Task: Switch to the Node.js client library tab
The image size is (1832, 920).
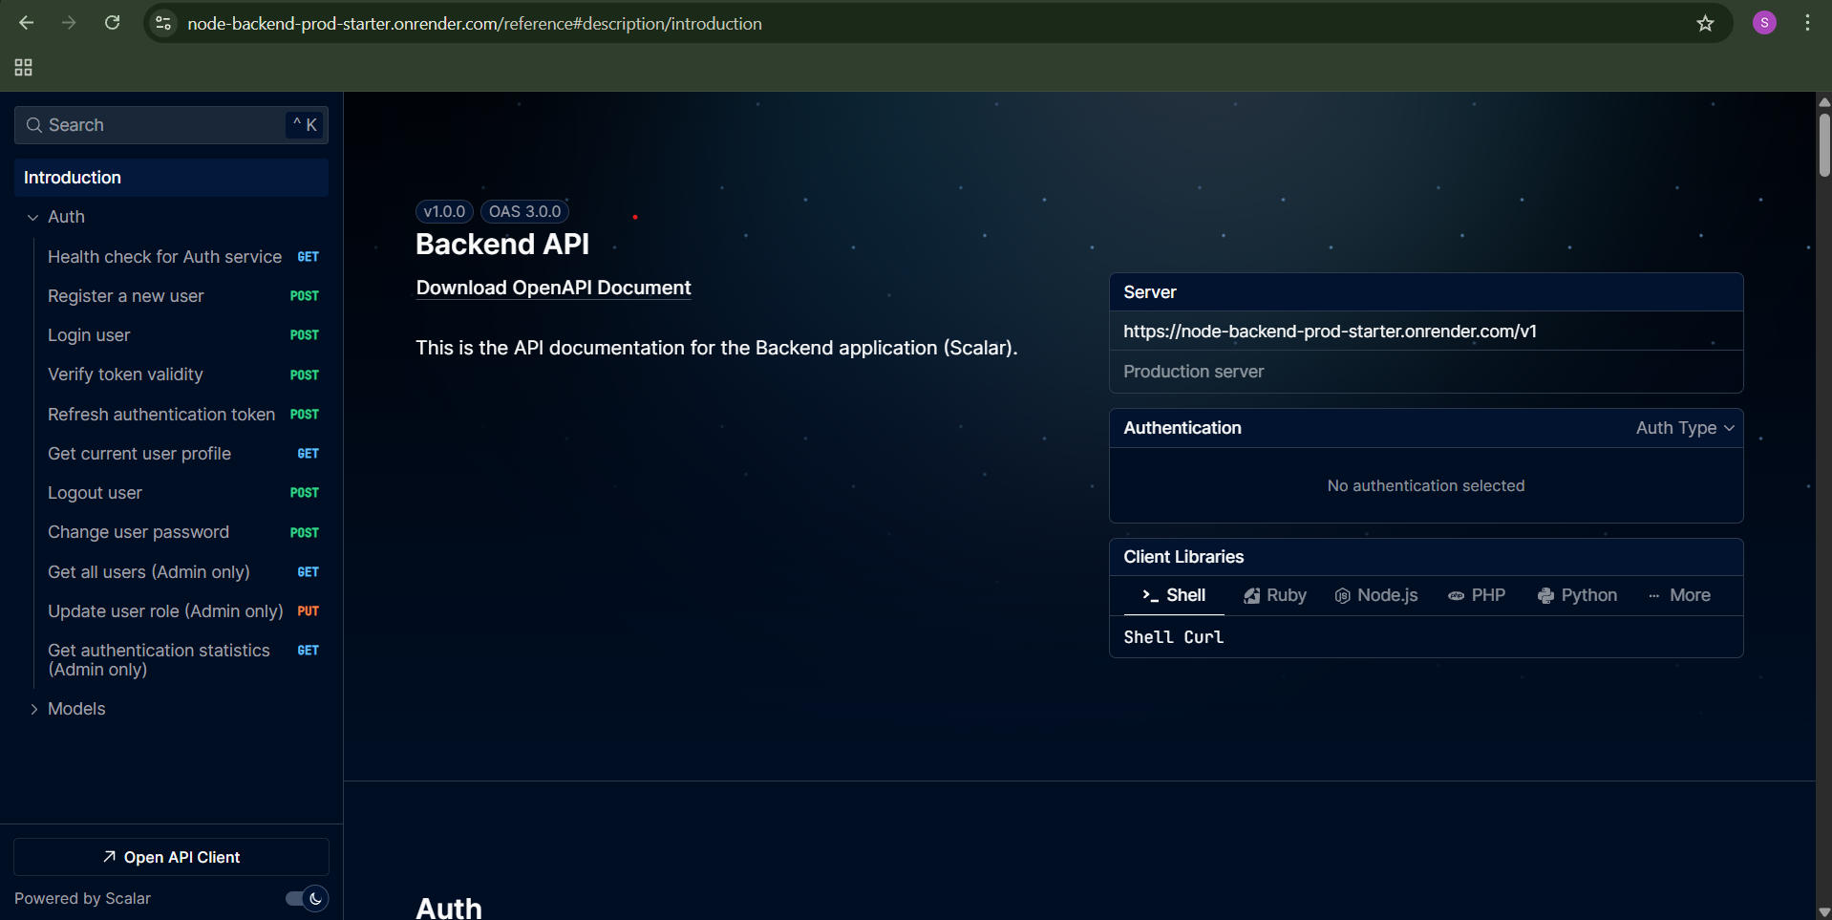Action: (x=1376, y=595)
